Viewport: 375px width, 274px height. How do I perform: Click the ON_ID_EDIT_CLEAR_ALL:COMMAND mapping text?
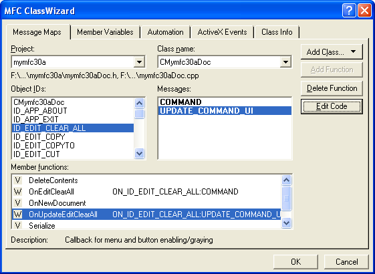click(x=175, y=192)
